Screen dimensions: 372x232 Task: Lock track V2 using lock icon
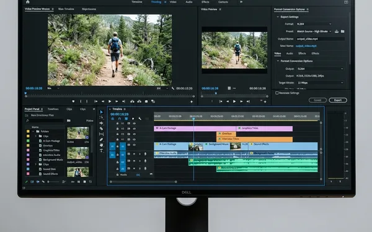117,129
